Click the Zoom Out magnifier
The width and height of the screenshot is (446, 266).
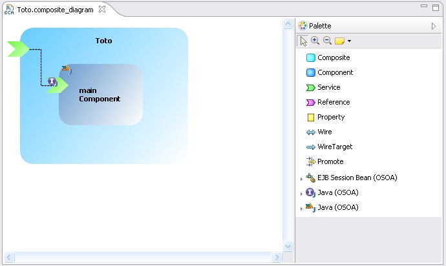[327, 41]
